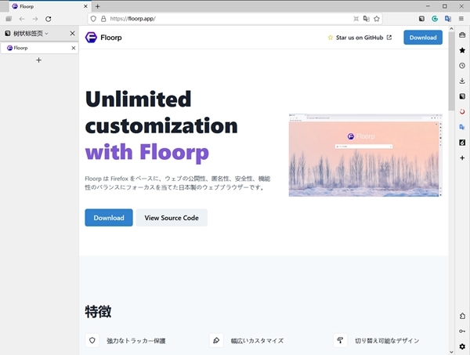Click the 幅広いカスタマイズ feature text
Screen dimensions: 470x355
[x=257, y=341]
